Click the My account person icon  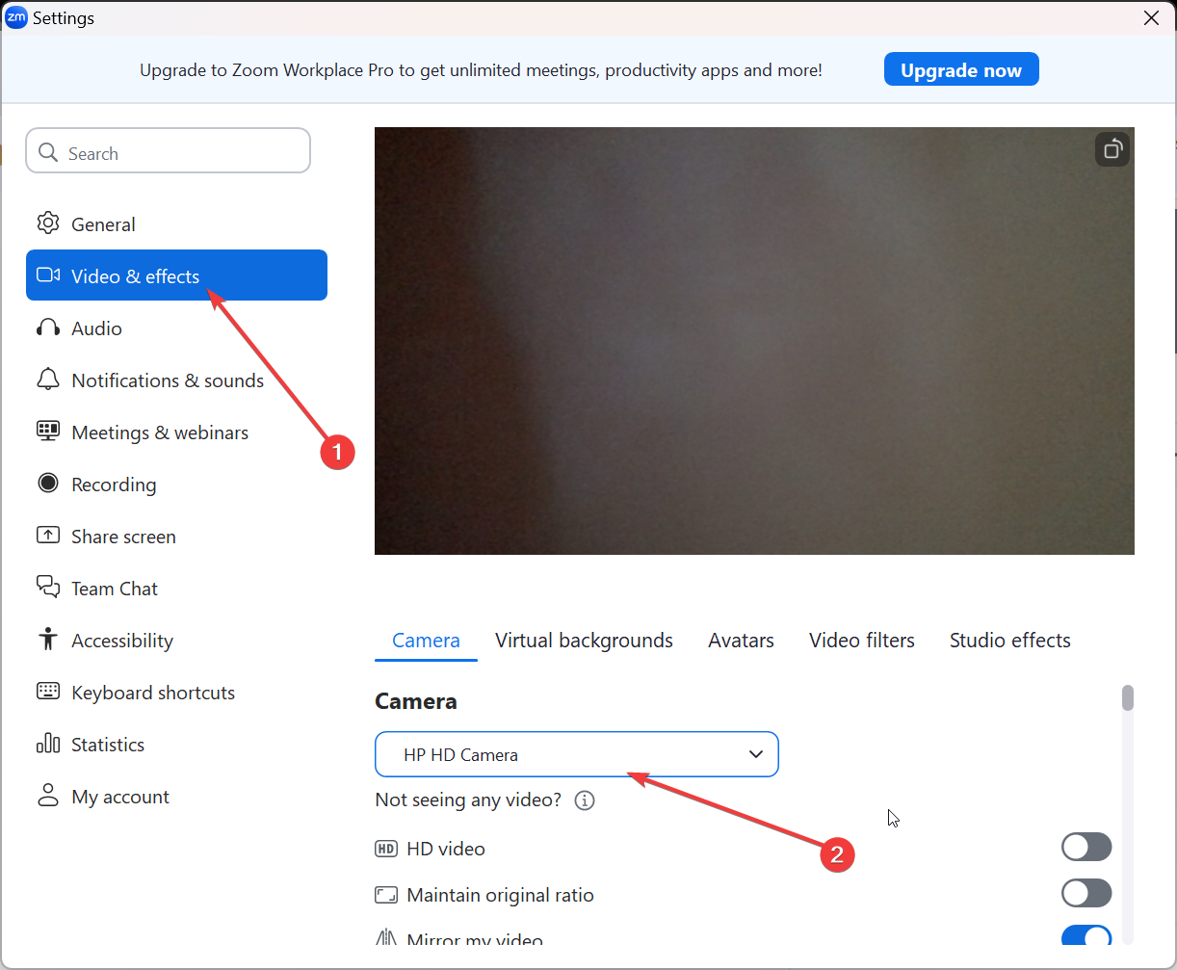coord(48,796)
